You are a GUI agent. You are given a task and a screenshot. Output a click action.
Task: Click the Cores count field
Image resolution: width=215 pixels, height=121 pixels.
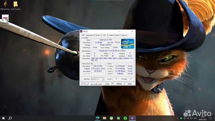click(116, 79)
